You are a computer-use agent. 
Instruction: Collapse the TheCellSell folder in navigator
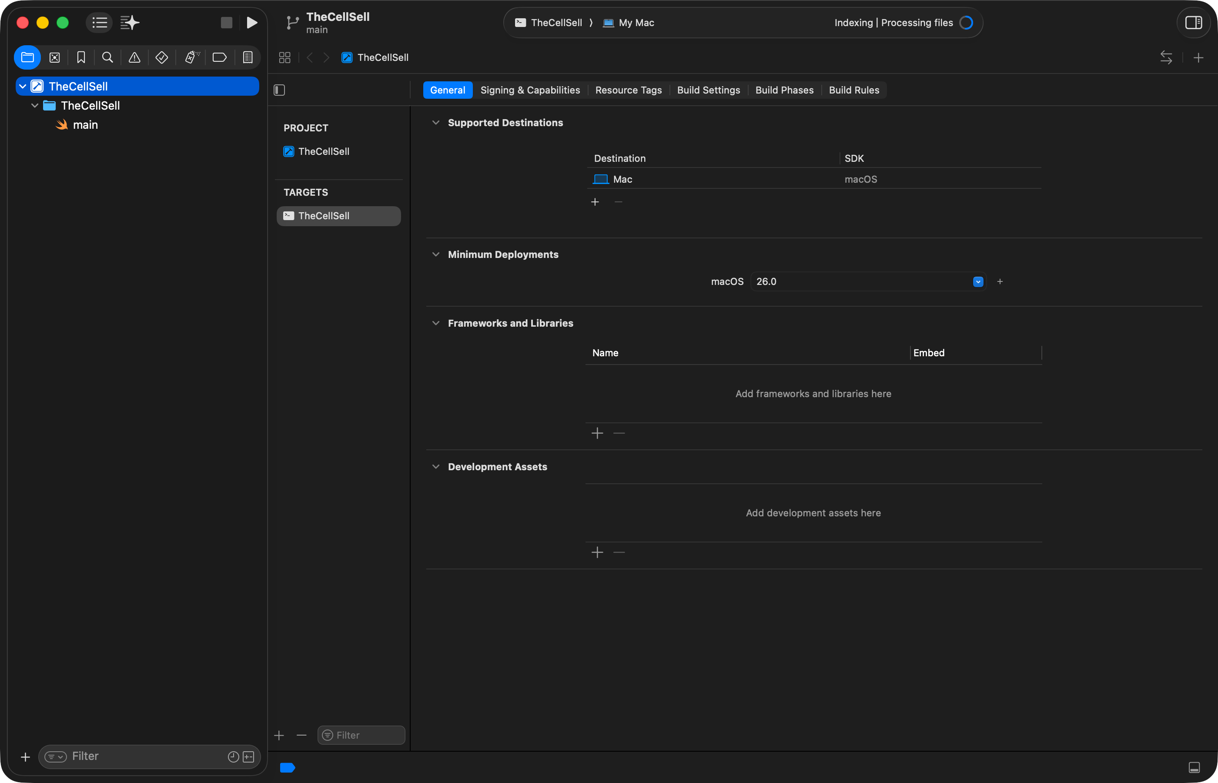tap(34, 106)
